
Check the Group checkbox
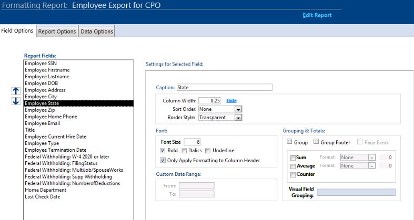(289, 142)
